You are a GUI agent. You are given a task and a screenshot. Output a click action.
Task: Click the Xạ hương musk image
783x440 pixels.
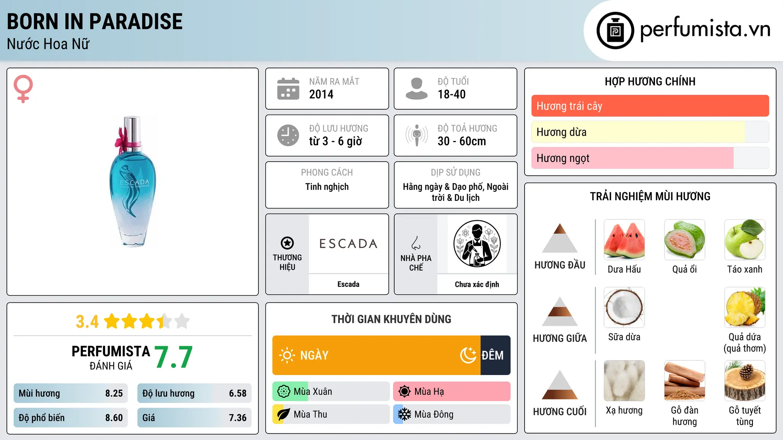tap(624, 381)
